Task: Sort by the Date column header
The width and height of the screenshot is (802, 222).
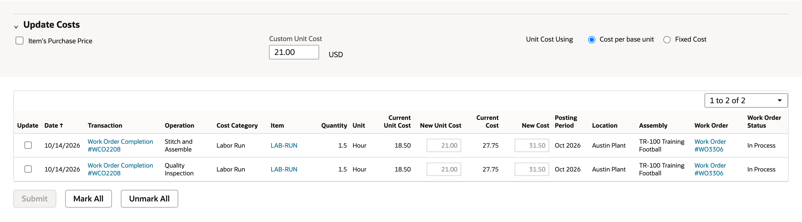Action: tap(53, 125)
